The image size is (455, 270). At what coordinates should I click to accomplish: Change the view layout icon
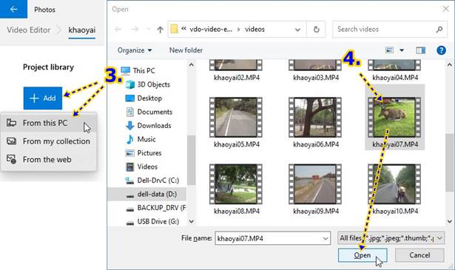click(x=389, y=50)
